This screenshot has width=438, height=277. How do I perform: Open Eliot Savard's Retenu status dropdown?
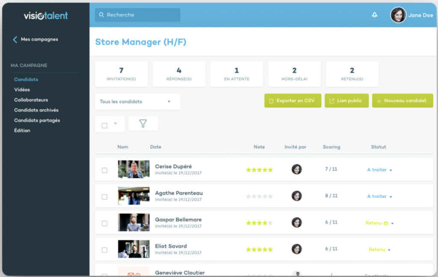(380, 249)
